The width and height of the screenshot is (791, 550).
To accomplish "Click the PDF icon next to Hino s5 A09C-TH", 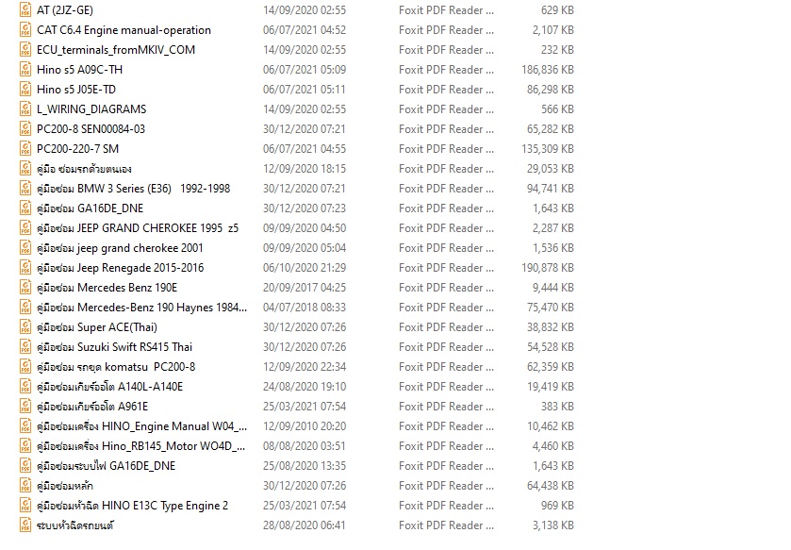I will tap(25, 70).
